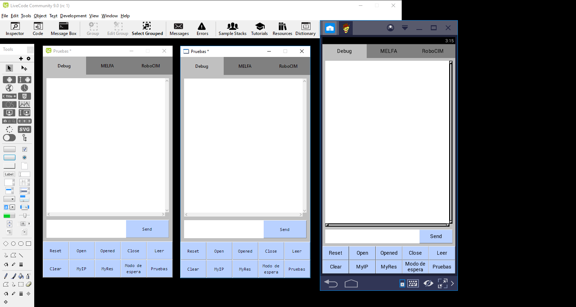Switch to RoboCIM tab in middle Pruebas window
The height and width of the screenshot is (307, 576).
288,66
